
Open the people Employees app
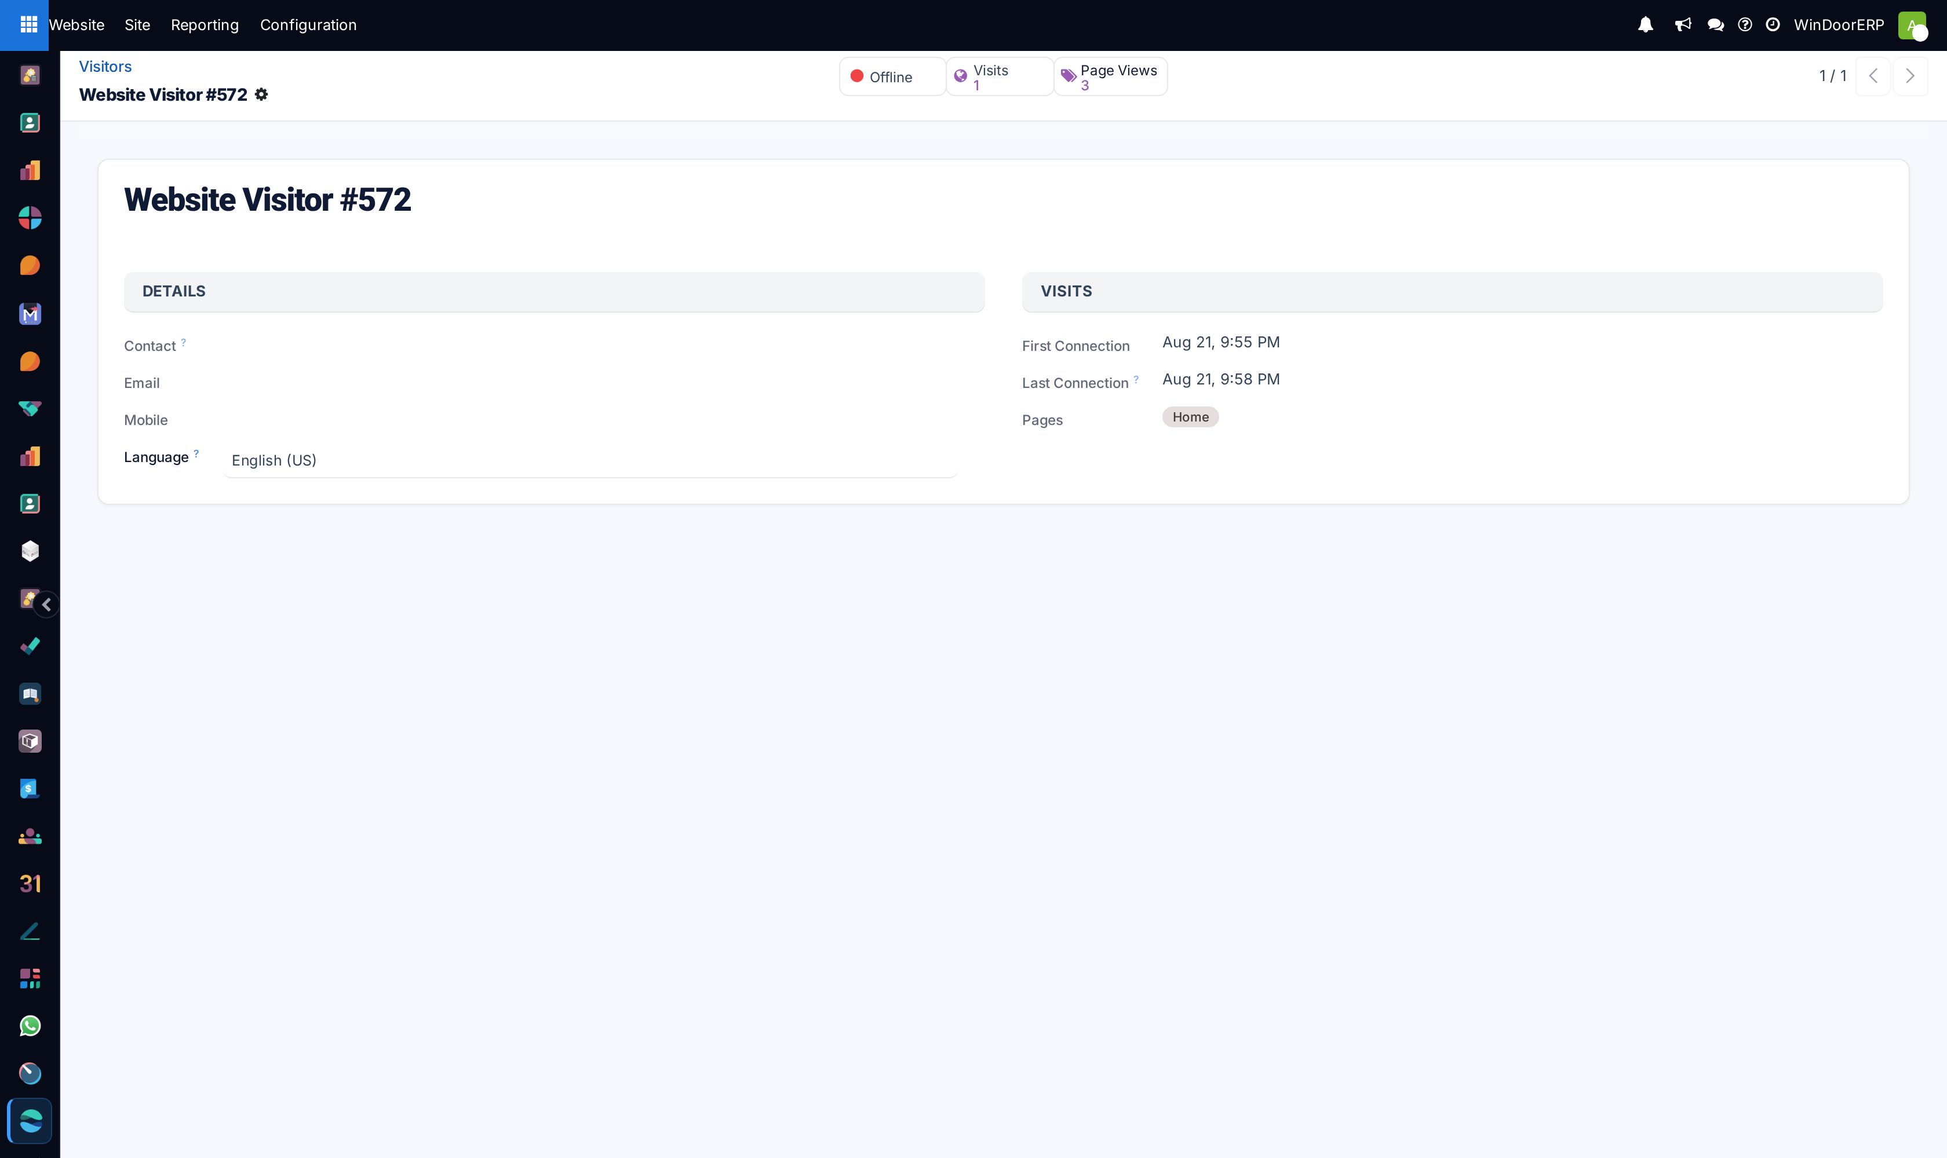30,835
